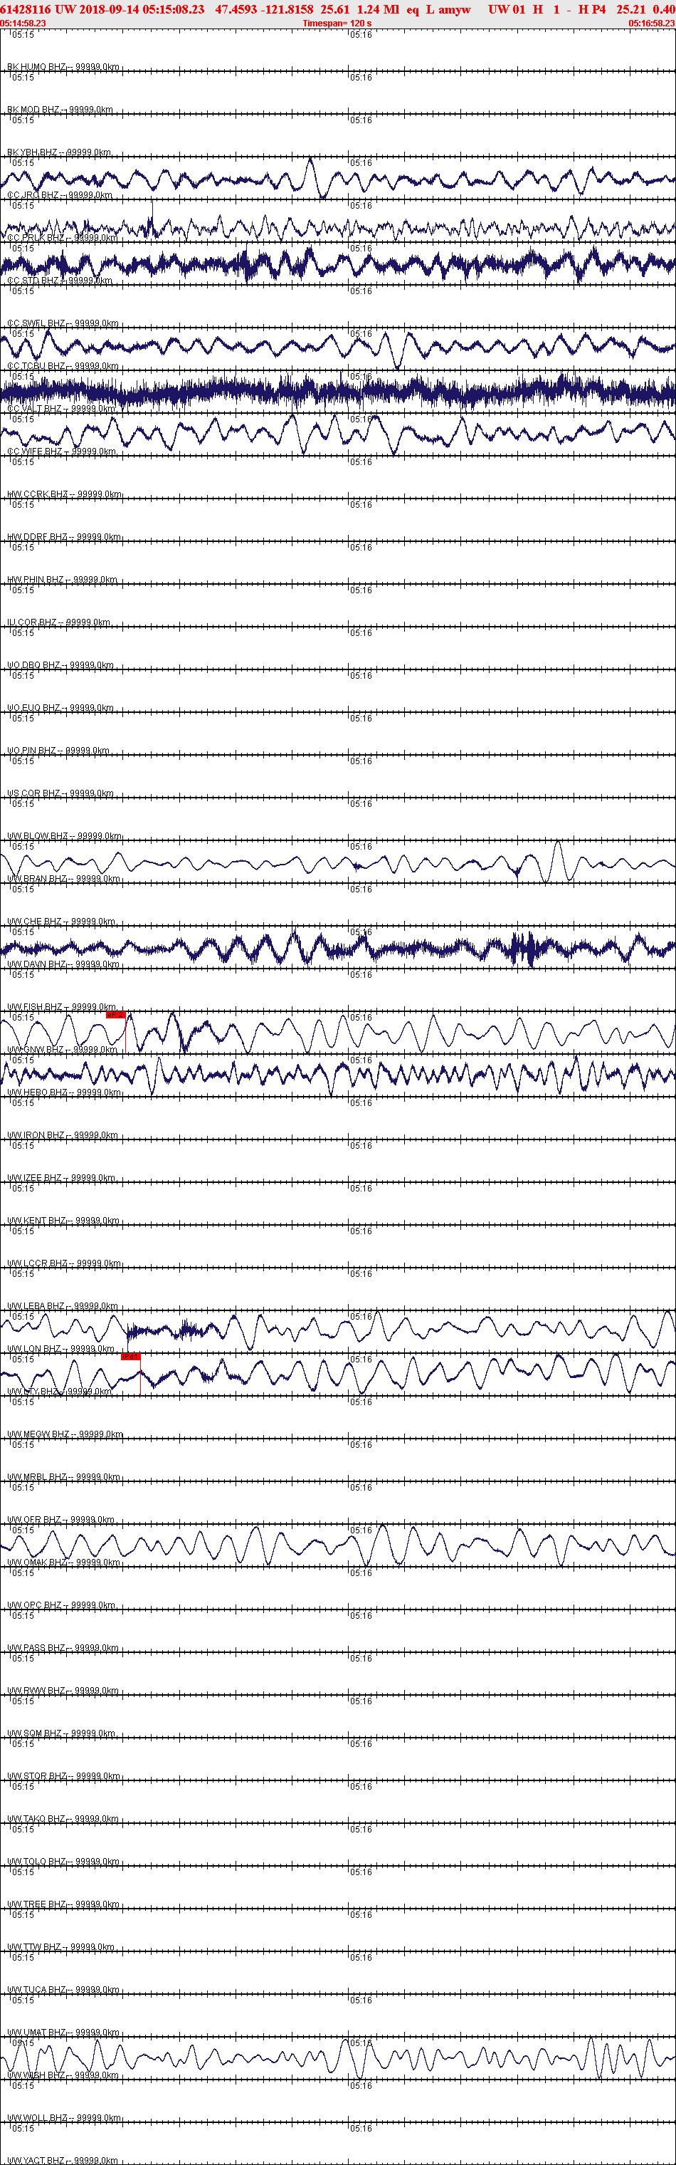Click the BK.HUMO.BHZ station label
Screen dimensions: 676x2165
[63, 67]
